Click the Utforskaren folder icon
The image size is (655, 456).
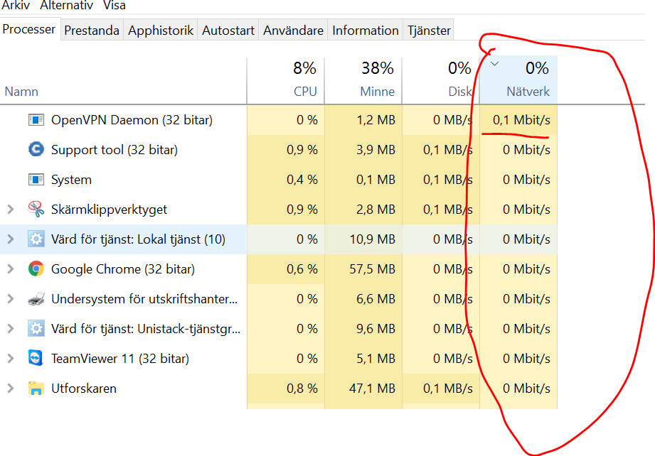[36, 389]
